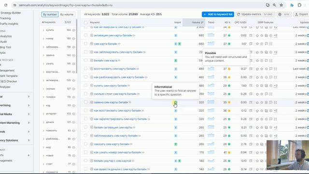Click double arrow after 'сколько стоит сим карта билайн'

138,94
